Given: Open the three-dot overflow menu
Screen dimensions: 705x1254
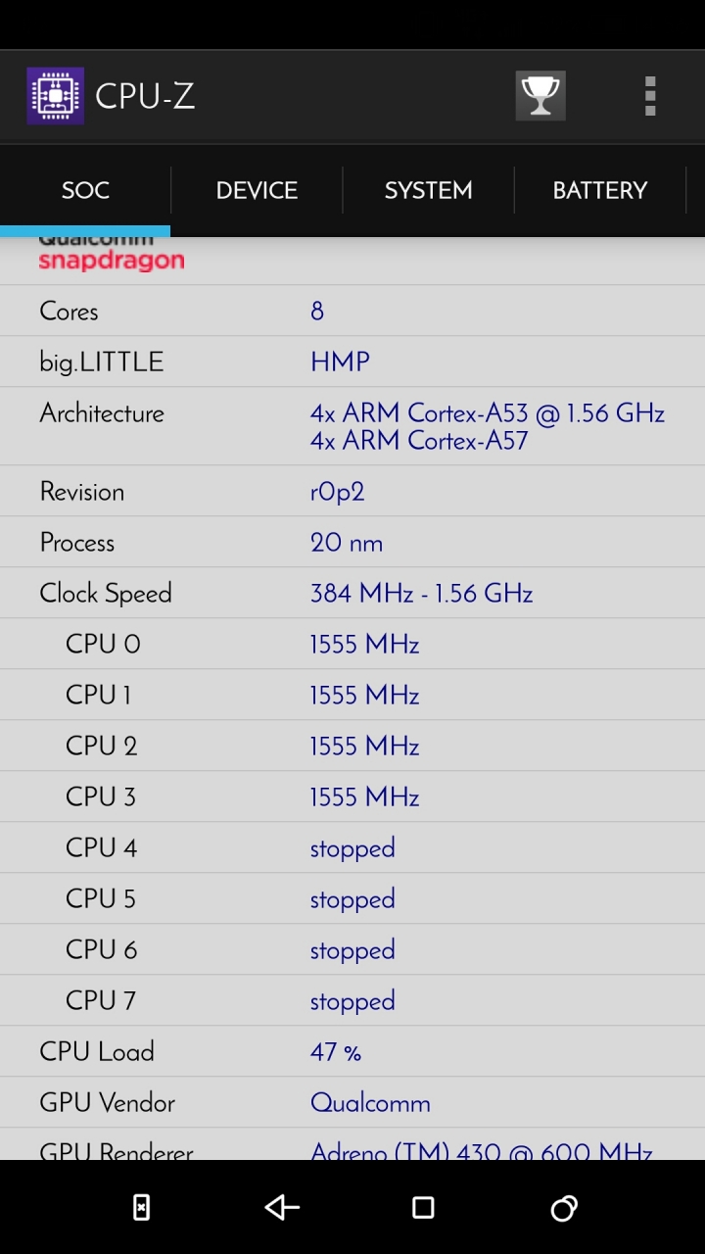Looking at the screenshot, I should (650, 96).
